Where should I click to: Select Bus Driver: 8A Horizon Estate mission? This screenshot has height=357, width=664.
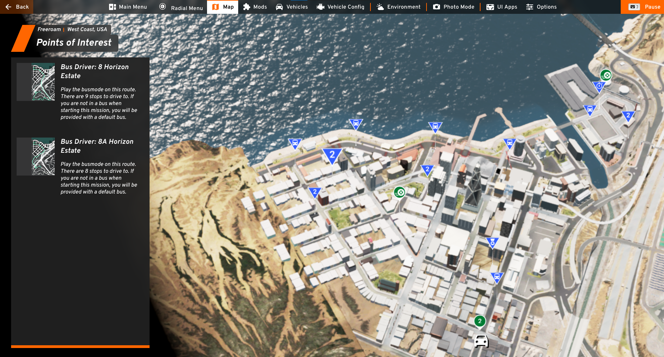coord(80,166)
